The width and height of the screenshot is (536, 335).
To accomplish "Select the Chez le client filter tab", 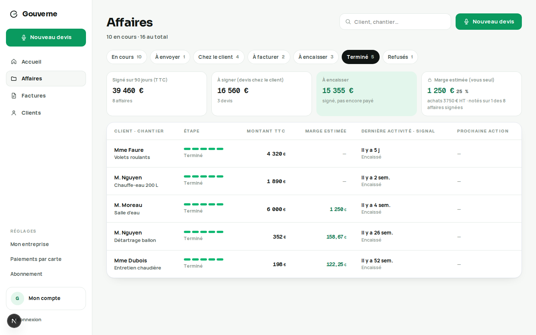I will 218,57.
